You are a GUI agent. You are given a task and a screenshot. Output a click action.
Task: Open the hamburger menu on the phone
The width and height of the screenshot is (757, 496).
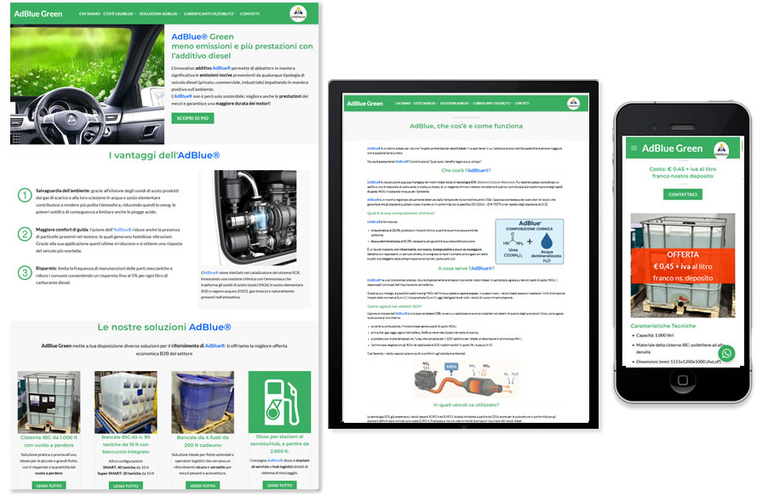pyautogui.click(x=633, y=148)
